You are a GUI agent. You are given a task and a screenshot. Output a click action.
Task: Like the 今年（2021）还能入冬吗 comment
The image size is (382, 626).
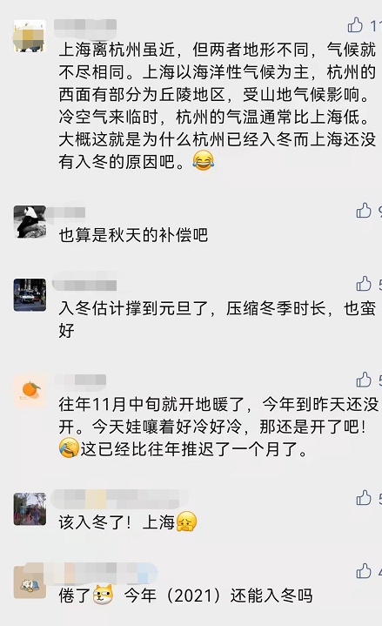pyautogui.click(x=363, y=571)
